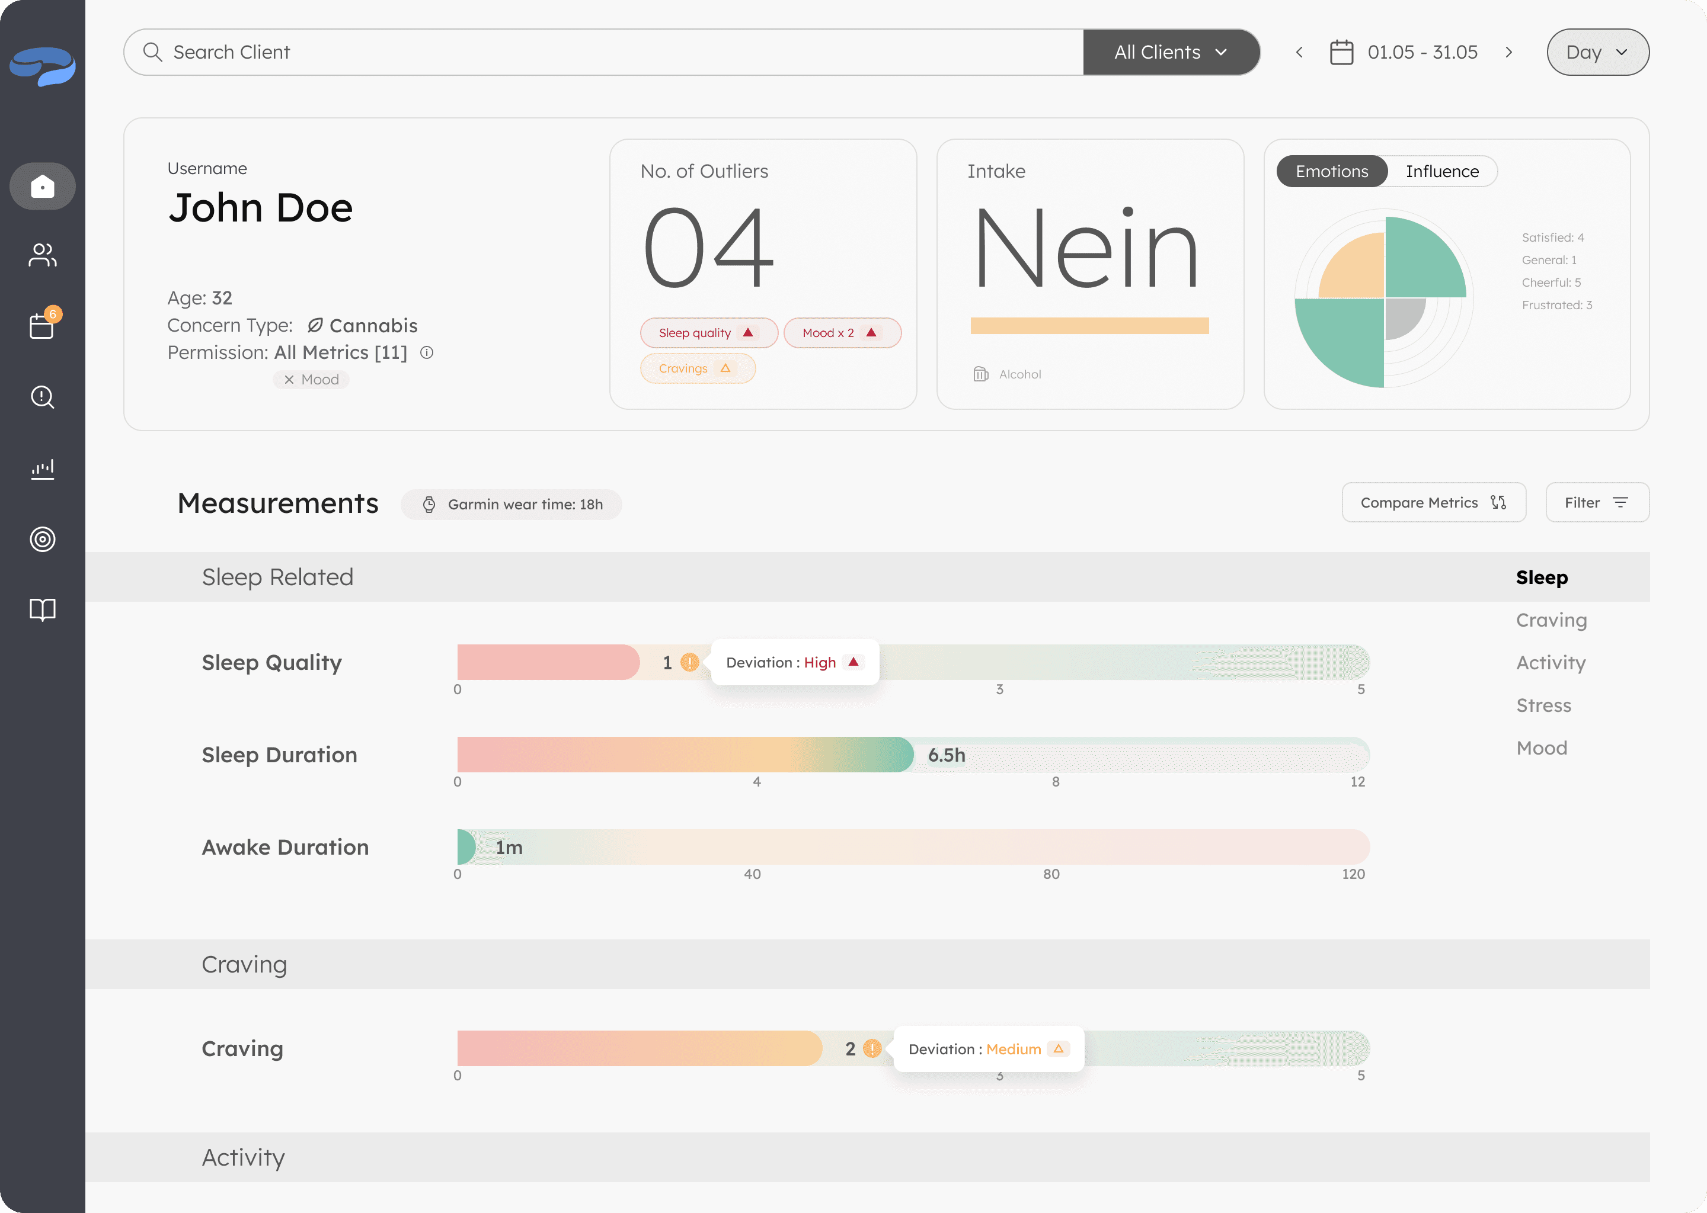The height and width of the screenshot is (1213, 1707).
Task: Click the outlier search magnifier sidebar icon
Action: [x=43, y=397]
